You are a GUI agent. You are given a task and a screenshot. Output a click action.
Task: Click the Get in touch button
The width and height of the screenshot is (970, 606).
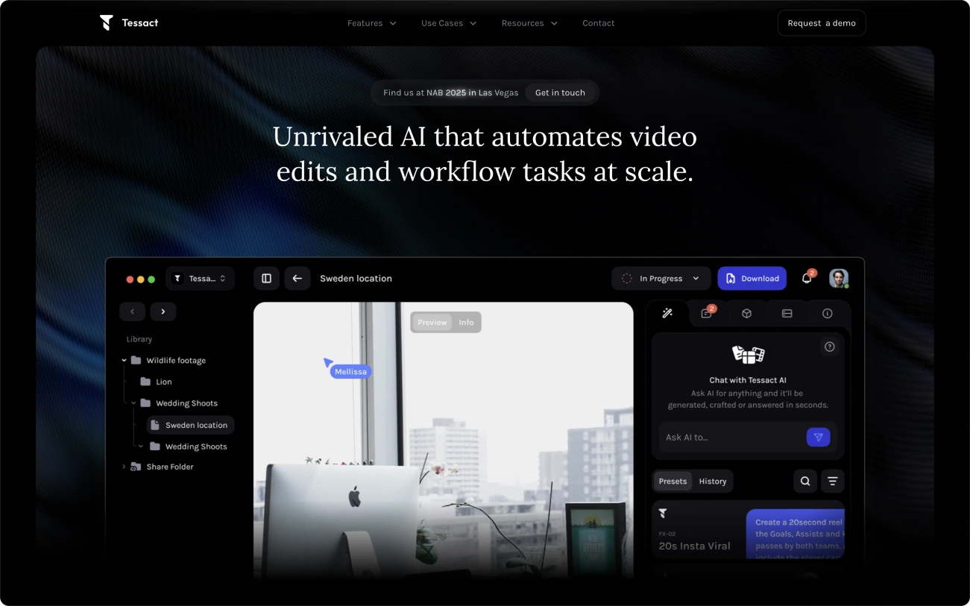[x=560, y=92]
